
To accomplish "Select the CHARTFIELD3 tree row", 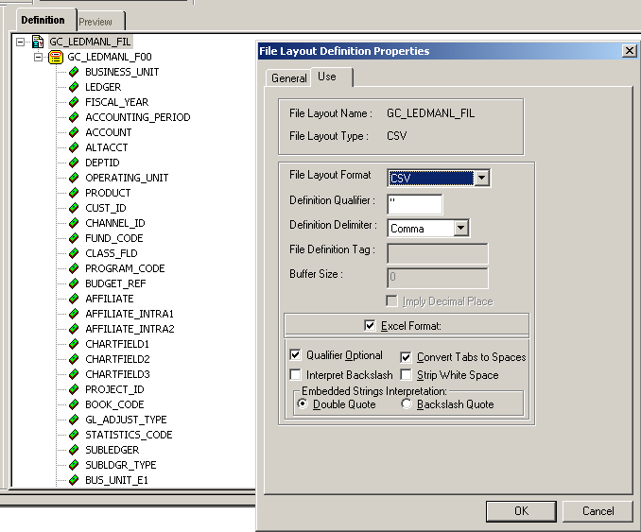I will (x=117, y=374).
